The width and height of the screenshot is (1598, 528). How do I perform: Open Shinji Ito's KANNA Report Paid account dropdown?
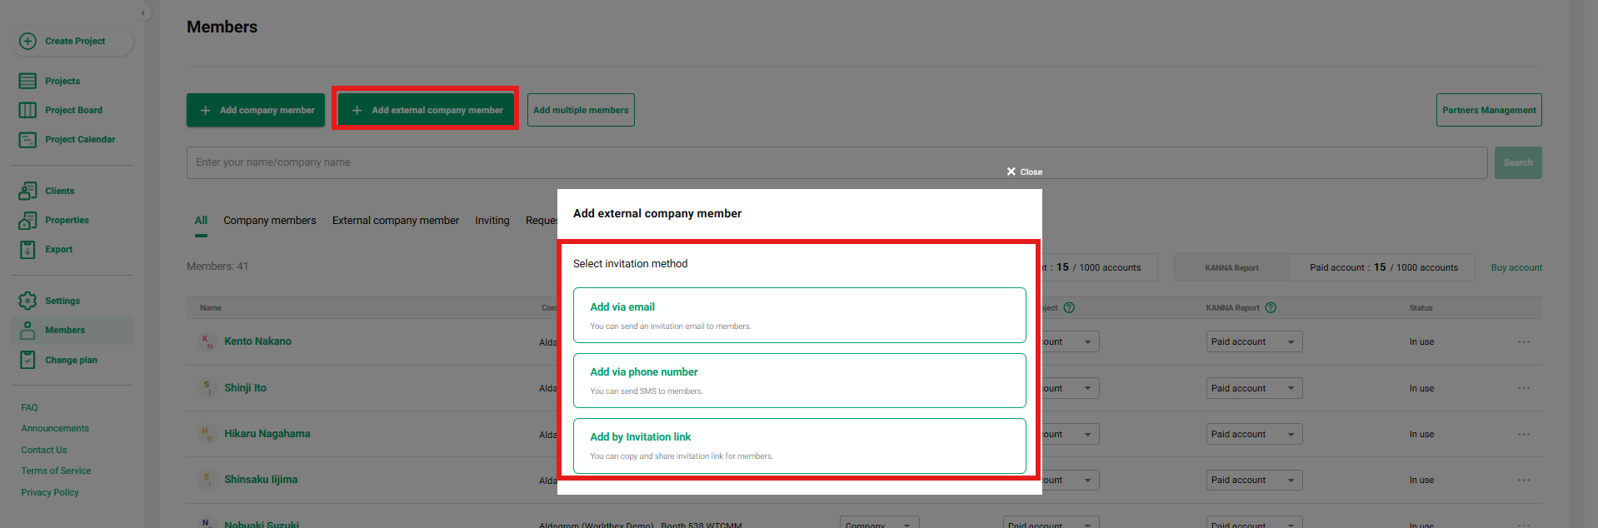point(1254,388)
